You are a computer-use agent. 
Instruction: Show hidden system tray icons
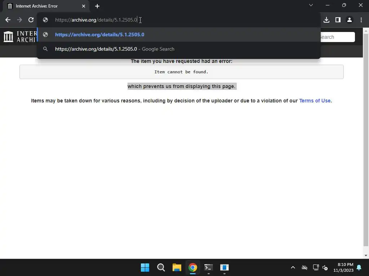click(x=293, y=267)
